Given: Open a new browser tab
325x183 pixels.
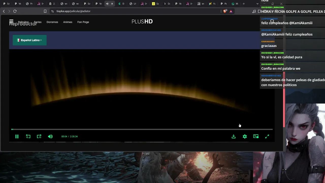Looking at the screenshot, I should click(x=244, y=4).
